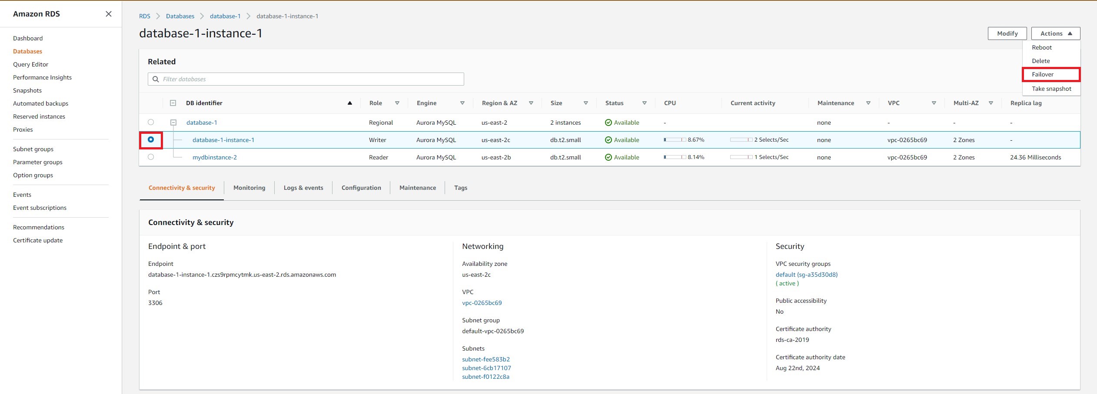
Task: Open the Configuration tab
Action: click(361, 188)
